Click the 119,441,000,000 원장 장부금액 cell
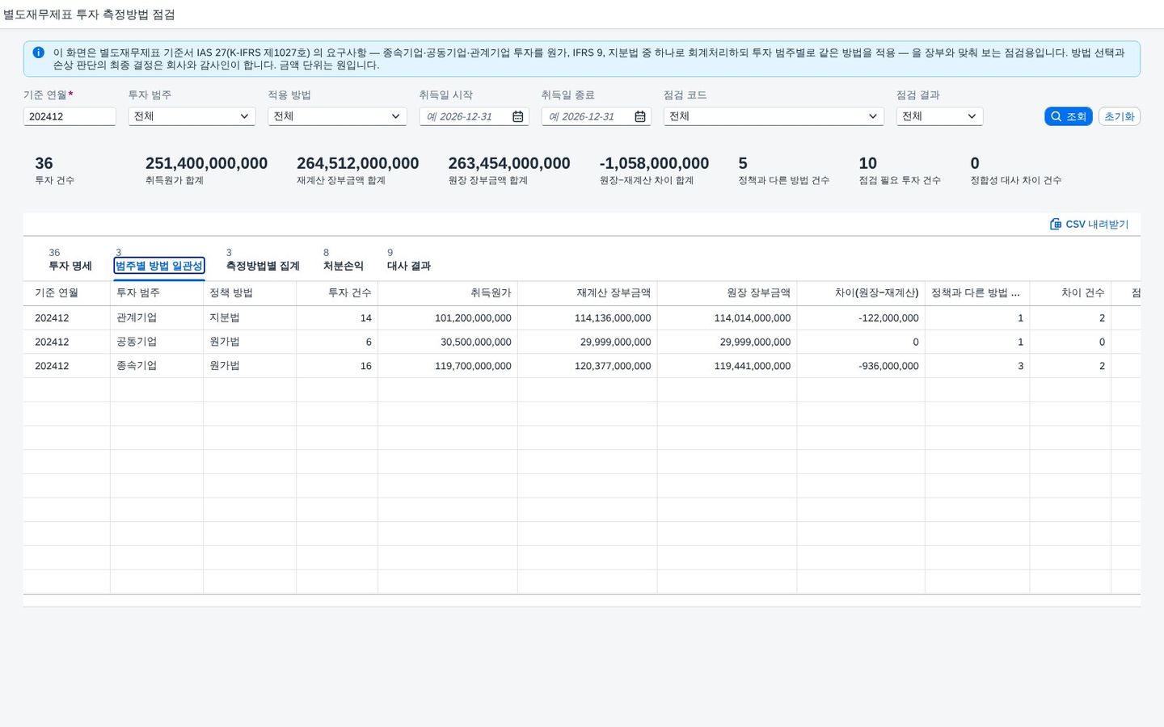The width and height of the screenshot is (1164, 727). coord(727,366)
